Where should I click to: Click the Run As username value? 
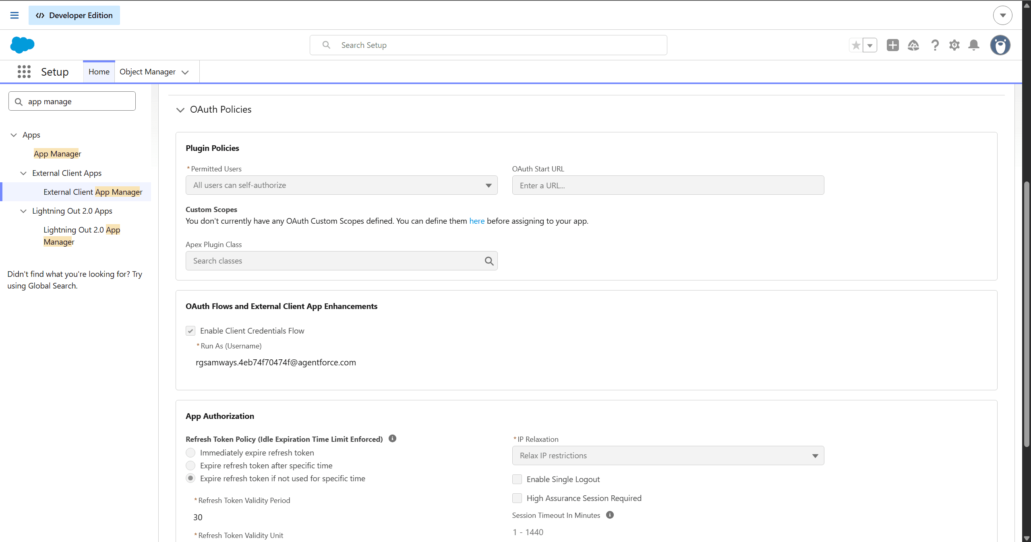[x=276, y=362]
